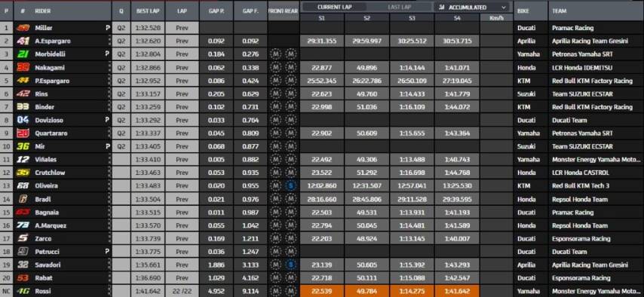Screen dimensions: 644x297
Task: Click the Q column header
Action: [121, 11]
